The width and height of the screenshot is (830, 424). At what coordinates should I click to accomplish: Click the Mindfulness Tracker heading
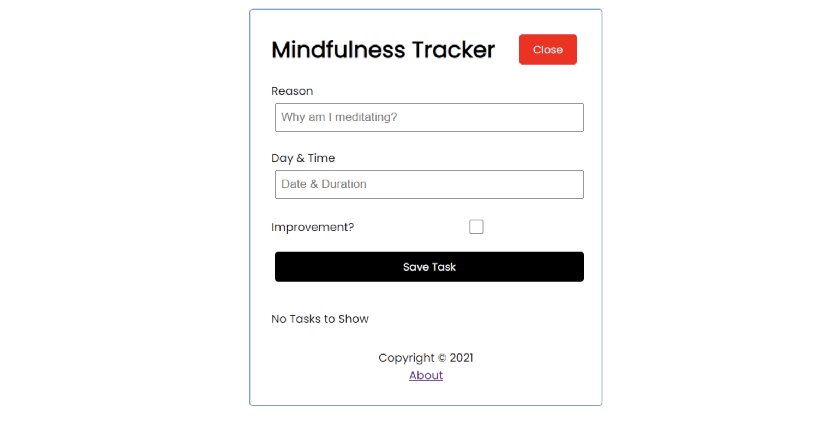pyautogui.click(x=383, y=49)
